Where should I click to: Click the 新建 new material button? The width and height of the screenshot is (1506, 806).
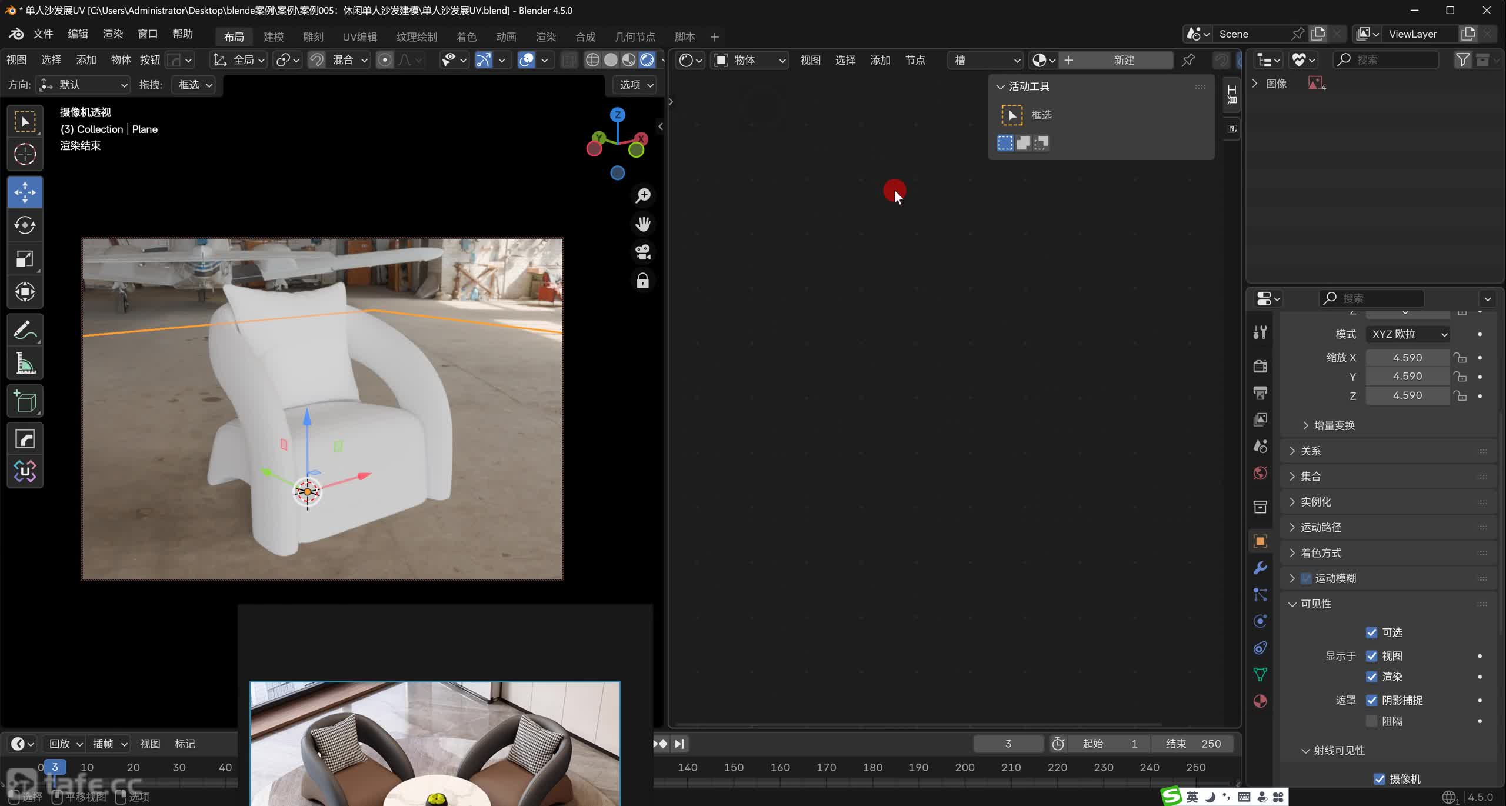click(1124, 60)
